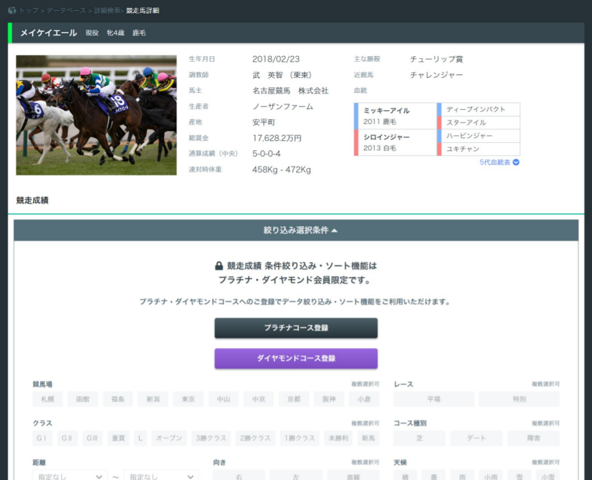Toggle 重賞 class filter
Screen dimensions: 592x480
[x=119, y=439]
